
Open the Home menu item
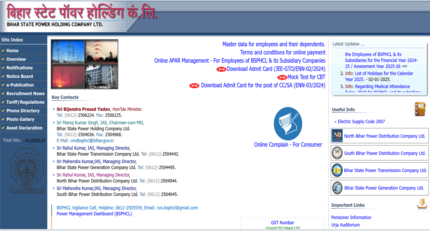(x=12, y=50)
